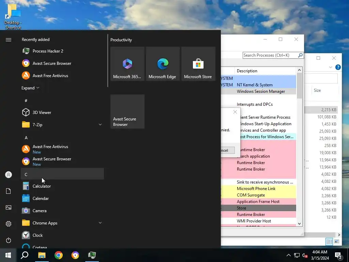Open the Microsoft Store tile
This screenshot has width=349, height=262.
pyautogui.click(x=198, y=64)
